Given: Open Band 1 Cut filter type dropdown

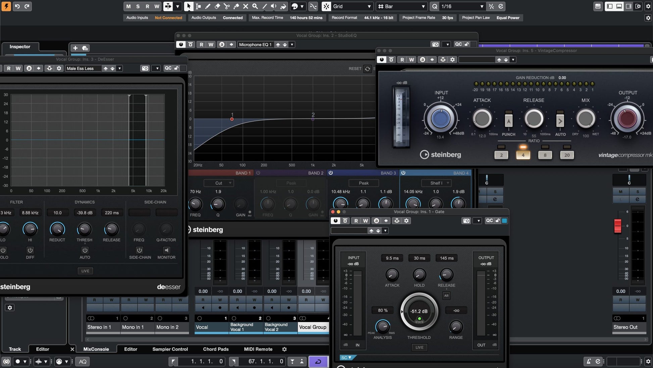Looking at the screenshot, I should pos(219,183).
